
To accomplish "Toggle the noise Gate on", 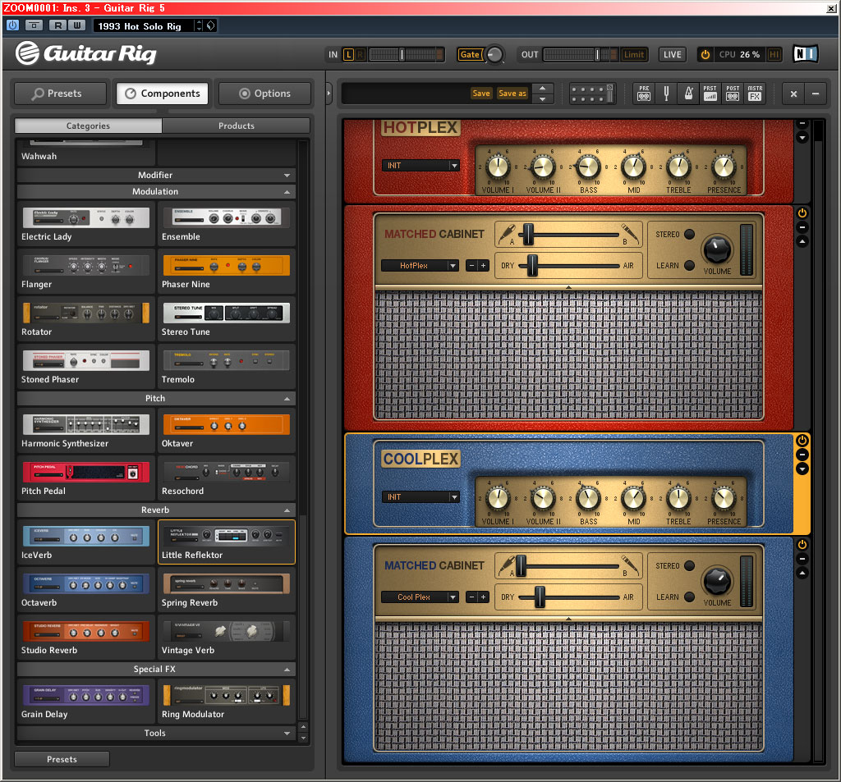I will point(470,54).
